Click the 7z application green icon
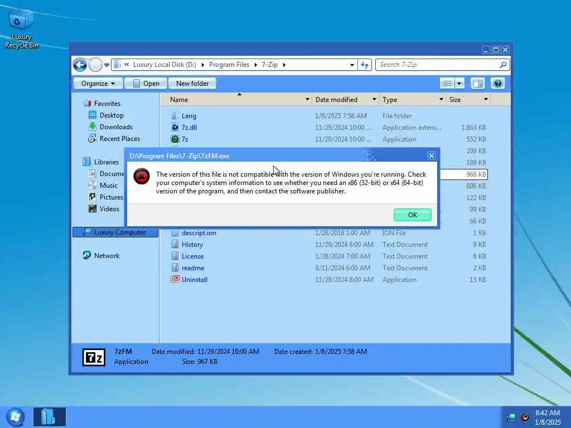This screenshot has height=428, width=571. pyautogui.click(x=175, y=139)
